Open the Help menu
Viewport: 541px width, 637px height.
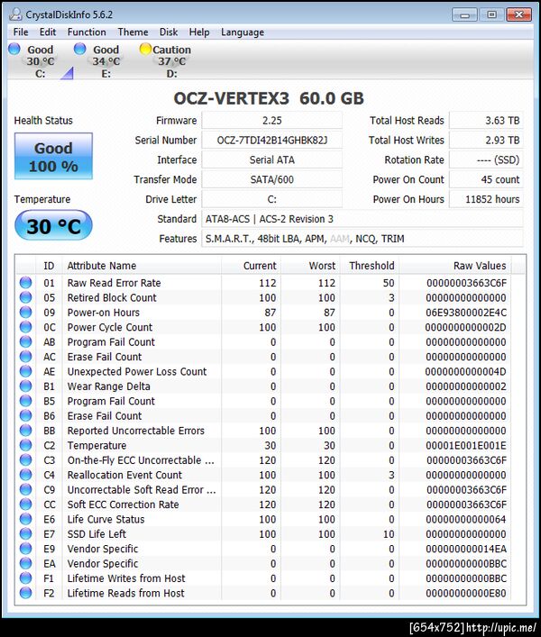coord(199,32)
